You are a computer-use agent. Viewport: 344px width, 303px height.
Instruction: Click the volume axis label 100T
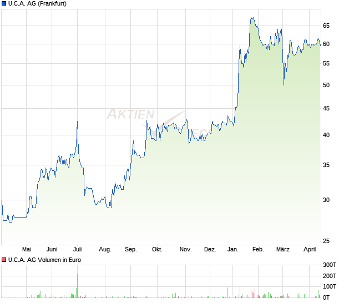[330, 286]
